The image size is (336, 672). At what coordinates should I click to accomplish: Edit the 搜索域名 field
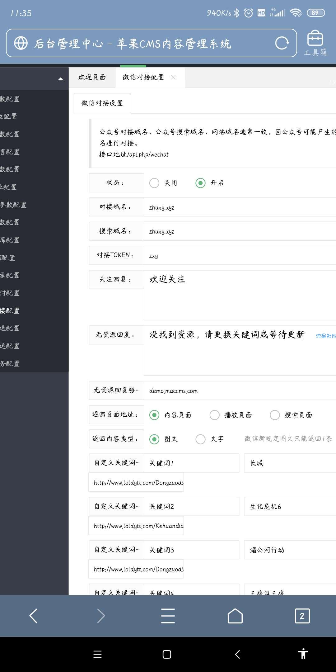click(240, 231)
